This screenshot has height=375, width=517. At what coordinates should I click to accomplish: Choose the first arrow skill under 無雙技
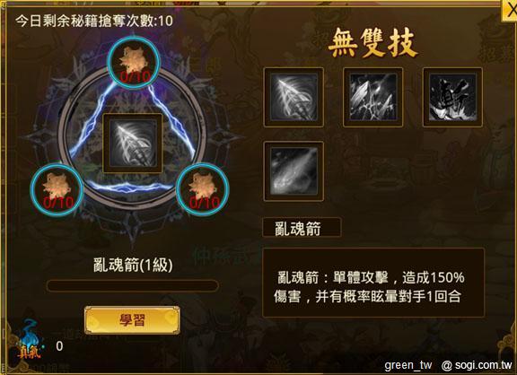294,97
